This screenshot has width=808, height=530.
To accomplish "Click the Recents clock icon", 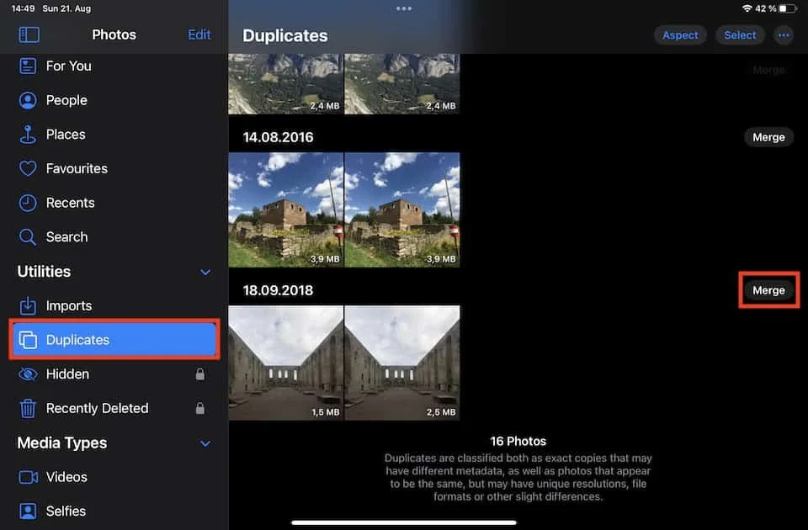I will 25,203.
